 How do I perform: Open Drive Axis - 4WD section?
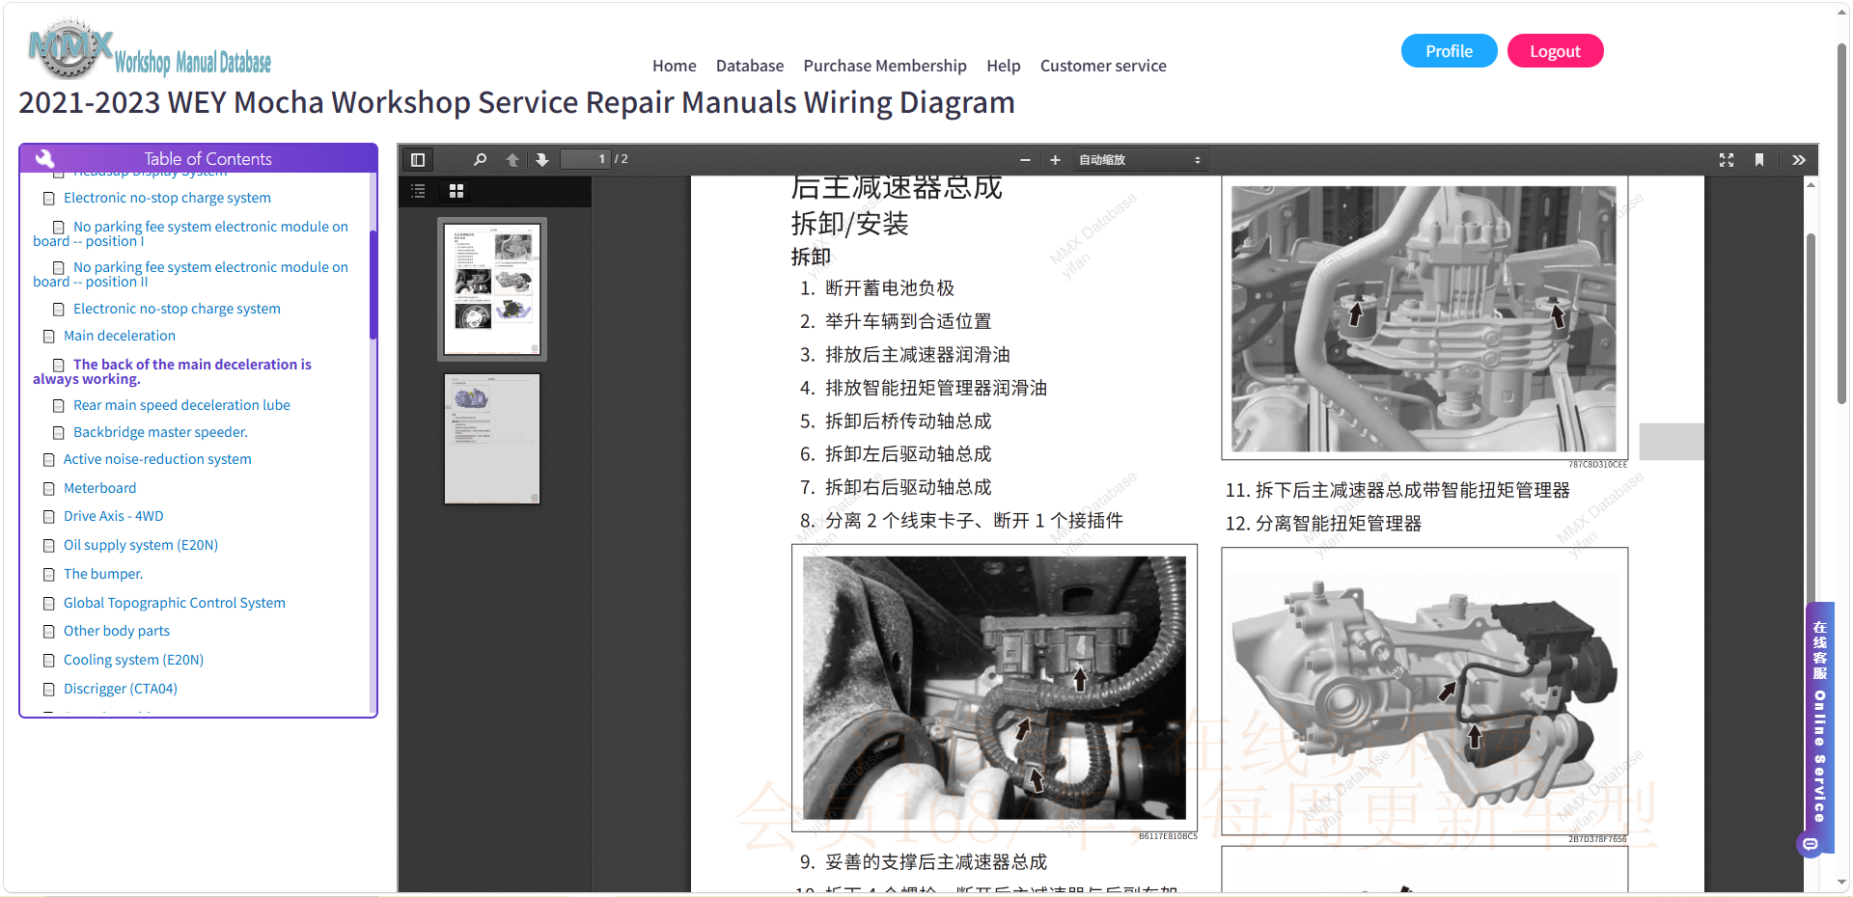(114, 516)
